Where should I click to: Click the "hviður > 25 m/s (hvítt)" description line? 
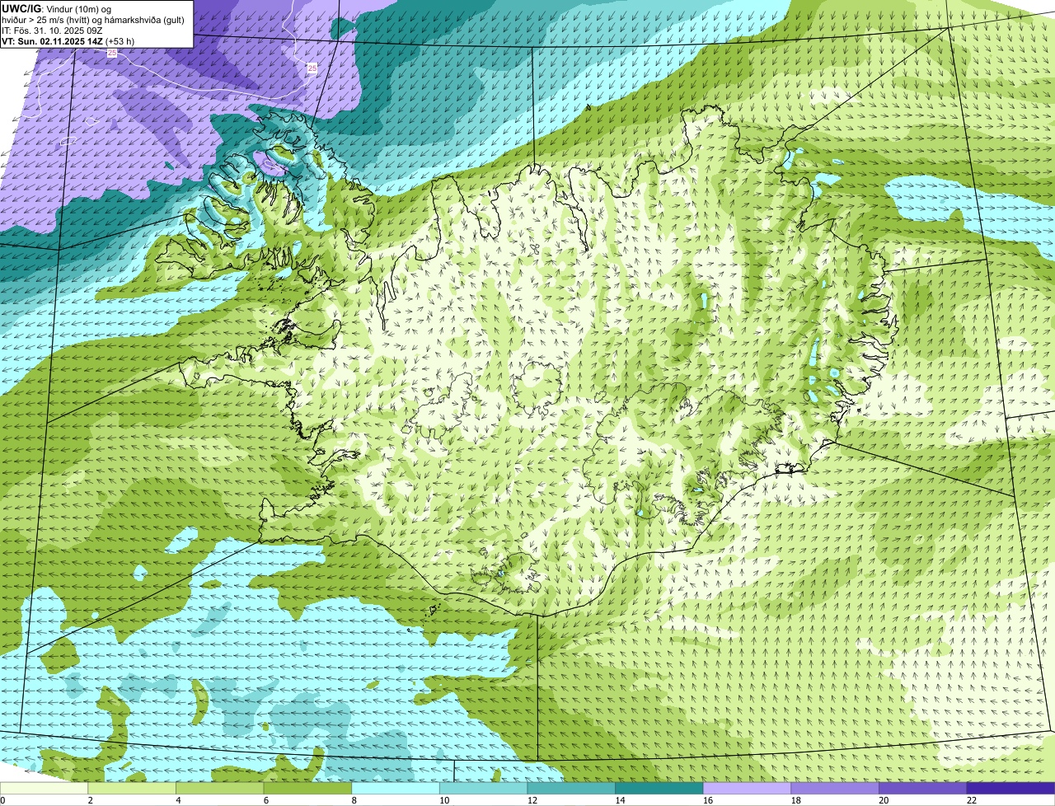click(48, 20)
